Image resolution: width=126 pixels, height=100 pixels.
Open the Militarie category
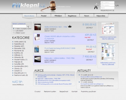pyautogui.click(x=18, y=55)
